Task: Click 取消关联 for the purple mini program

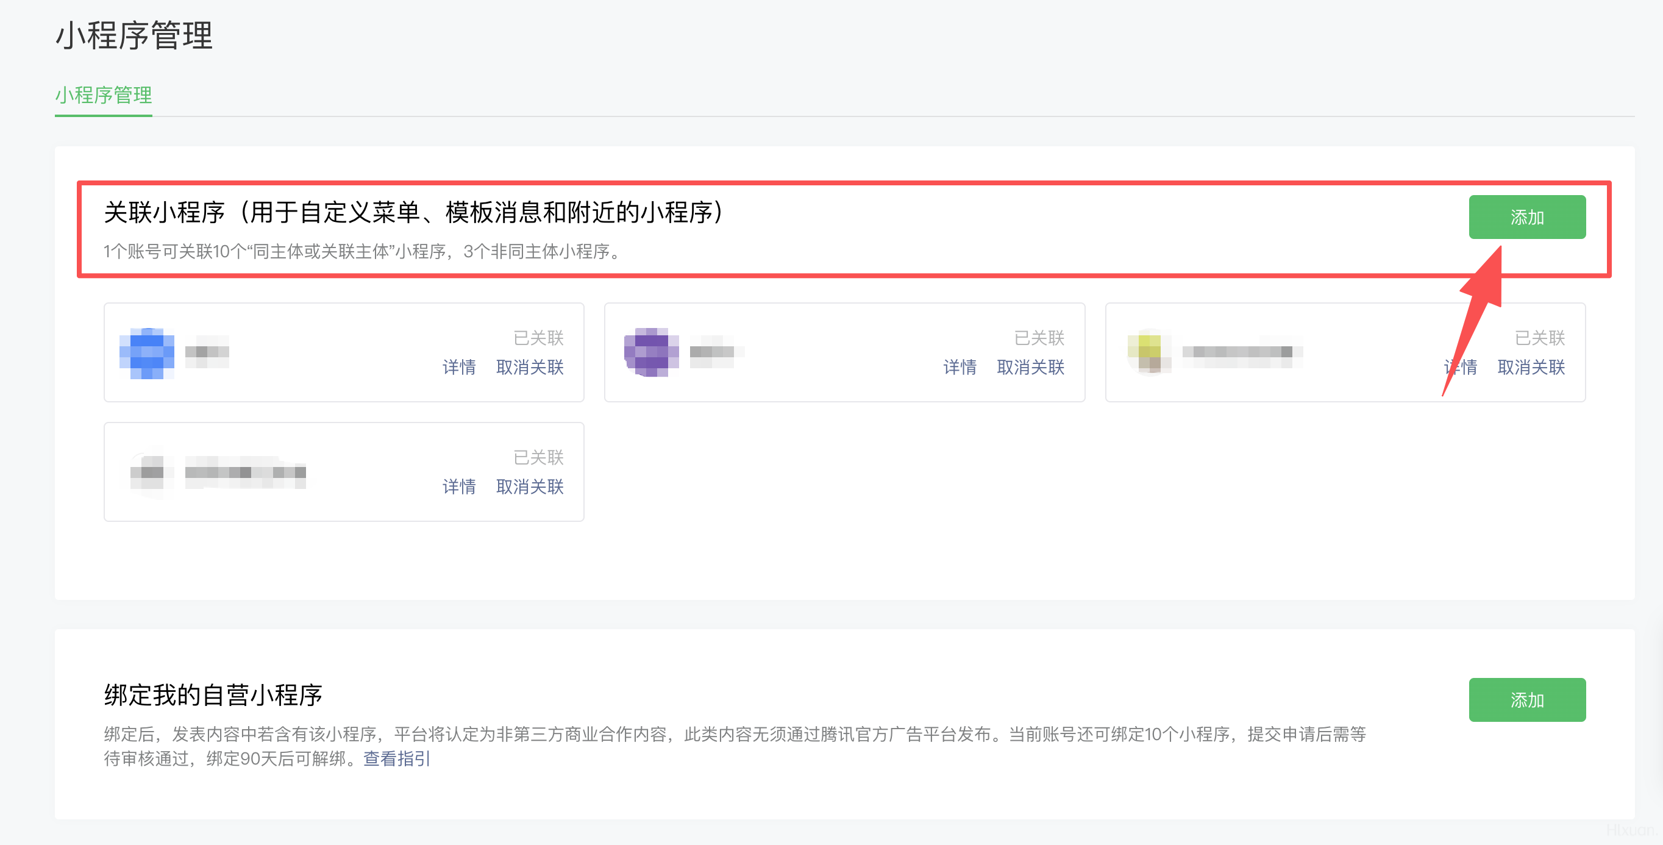Action: coord(1030,367)
